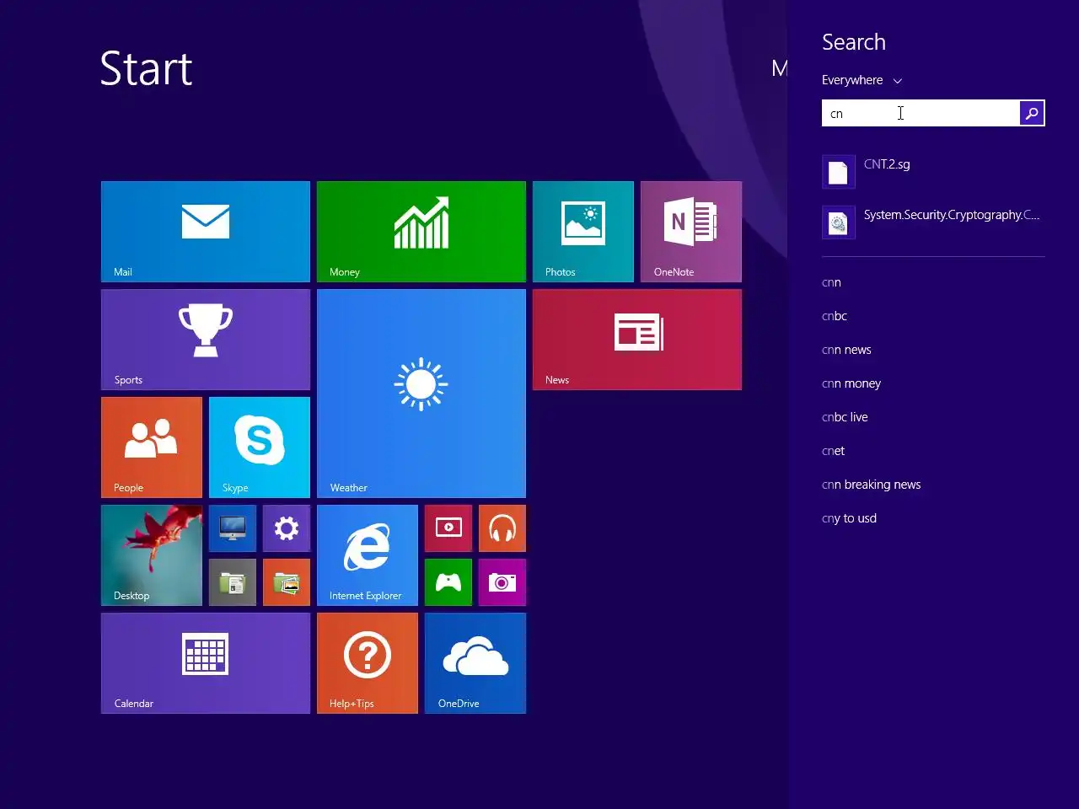Viewport: 1079px width, 809px height.
Task: Open the Pictures folder small tile
Action: click(x=287, y=582)
